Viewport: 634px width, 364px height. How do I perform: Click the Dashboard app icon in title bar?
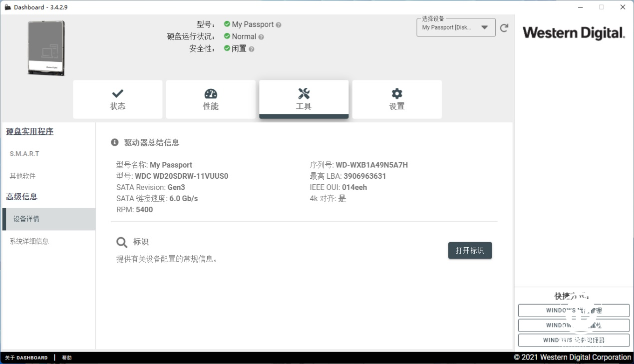(x=7, y=7)
